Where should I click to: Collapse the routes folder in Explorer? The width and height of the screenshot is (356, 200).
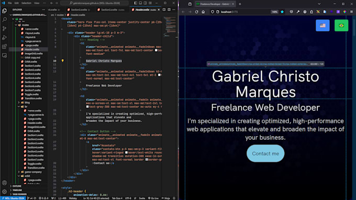16,25
